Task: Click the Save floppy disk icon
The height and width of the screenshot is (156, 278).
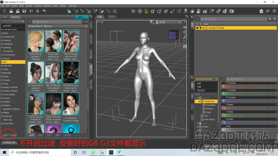Action: pyautogui.click(x=24, y=11)
